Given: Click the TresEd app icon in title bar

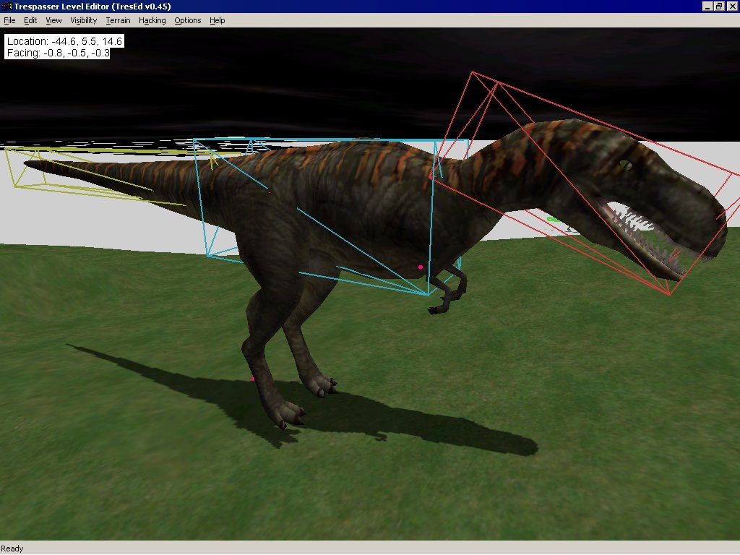Looking at the screenshot, I should click(7, 6).
